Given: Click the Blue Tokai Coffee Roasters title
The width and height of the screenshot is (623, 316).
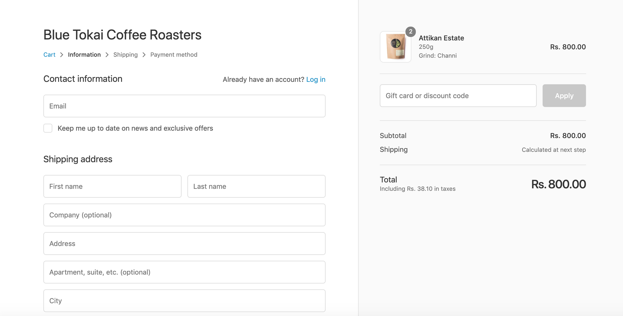Looking at the screenshot, I should tap(122, 35).
